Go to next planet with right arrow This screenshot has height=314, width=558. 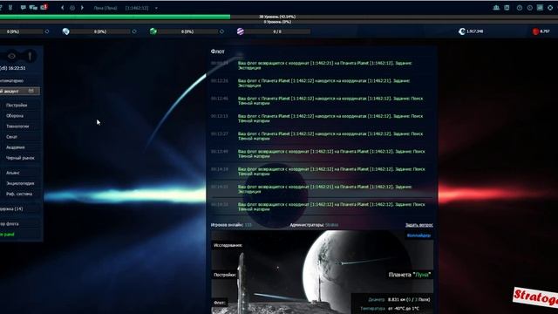pyautogui.click(x=82, y=8)
